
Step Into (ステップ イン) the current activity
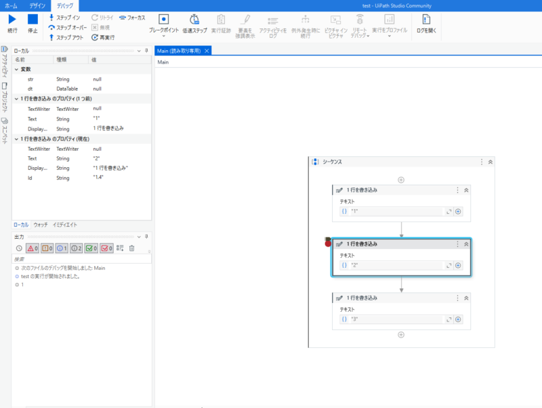click(x=64, y=18)
